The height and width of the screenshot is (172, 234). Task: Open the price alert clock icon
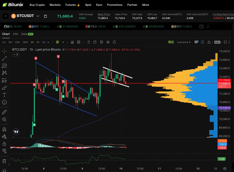pyautogui.click(x=102, y=42)
